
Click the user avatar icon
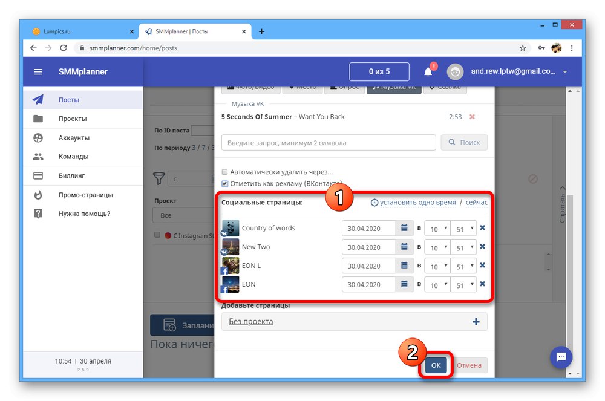pos(455,72)
